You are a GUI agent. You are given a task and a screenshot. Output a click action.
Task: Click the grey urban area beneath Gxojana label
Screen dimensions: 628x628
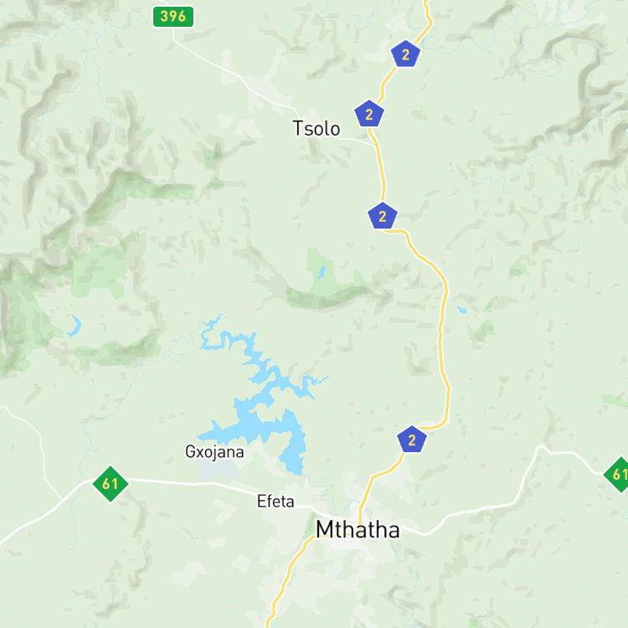pos(219,471)
